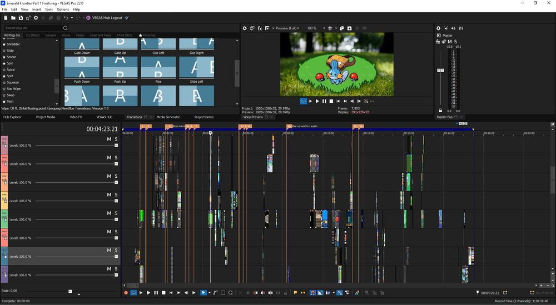Open the Media Generator tab
The width and height of the screenshot is (556, 305).
coord(168,117)
